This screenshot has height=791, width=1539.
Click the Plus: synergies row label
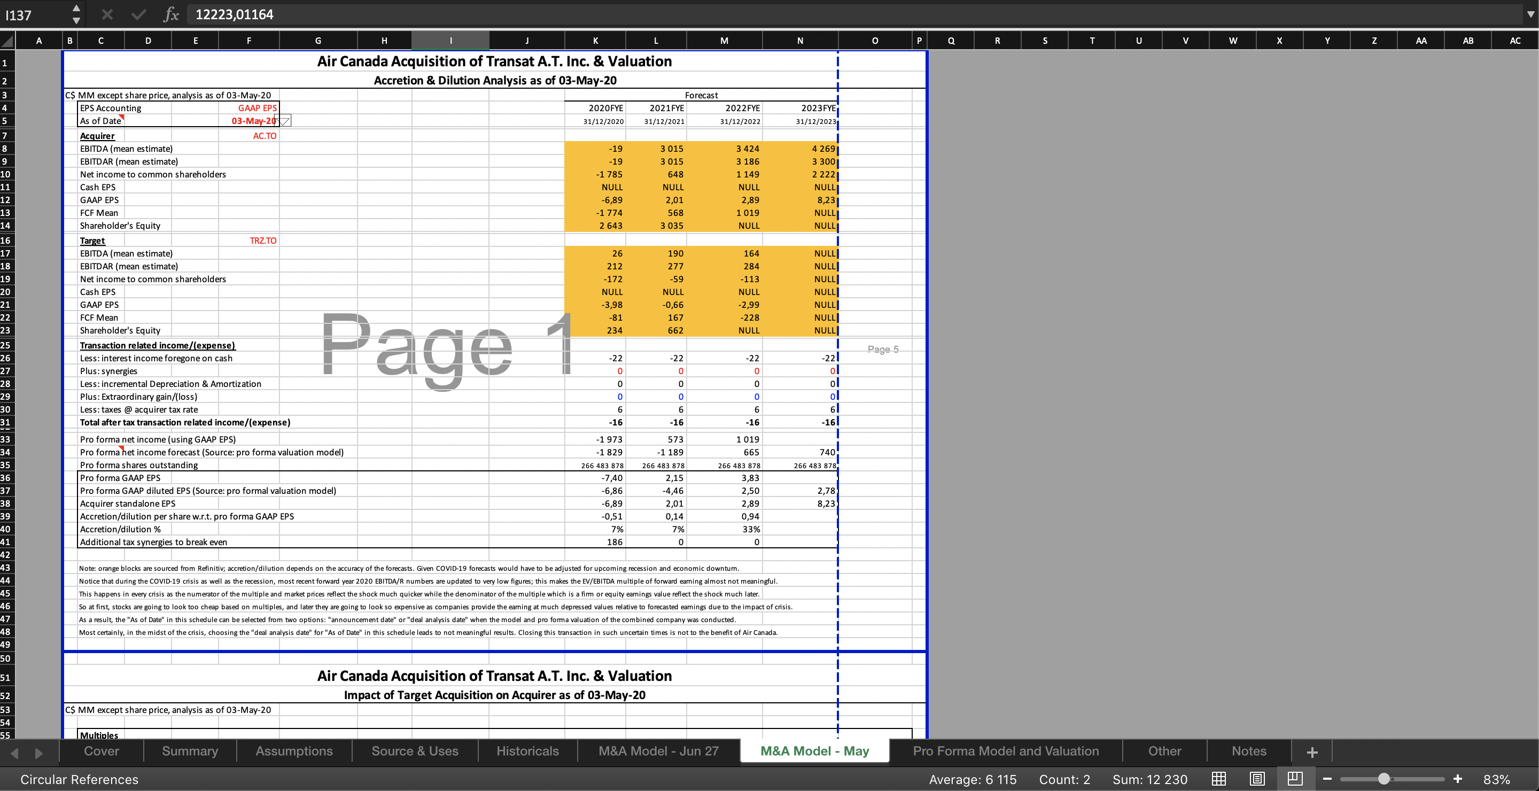(x=108, y=371)
